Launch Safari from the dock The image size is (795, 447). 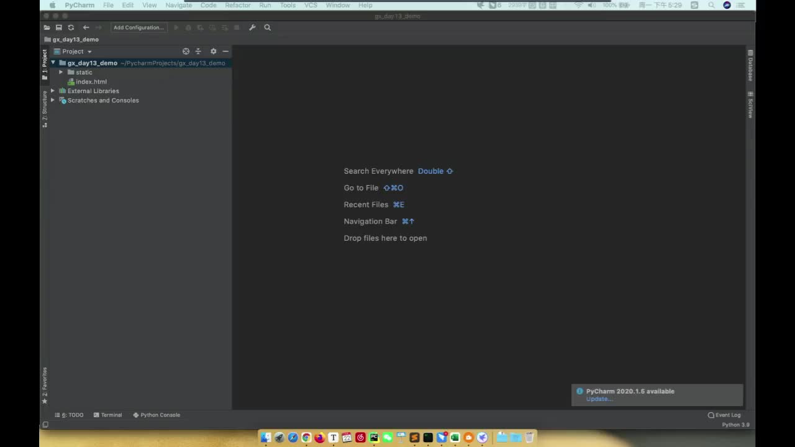(x=293, y=438)
